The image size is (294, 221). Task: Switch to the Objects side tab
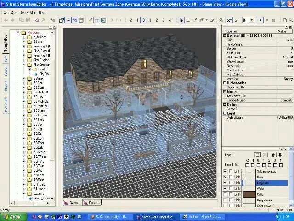coord(6,86)
